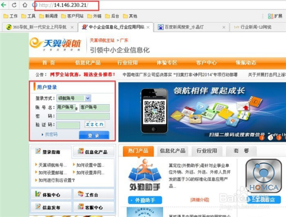Click the 客服中心 button

click(94, 207)
